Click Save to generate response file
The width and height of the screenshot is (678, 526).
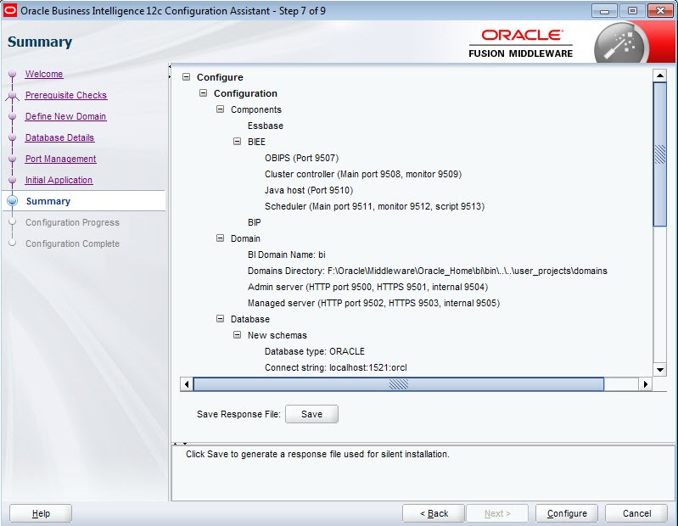click(311, 414)
